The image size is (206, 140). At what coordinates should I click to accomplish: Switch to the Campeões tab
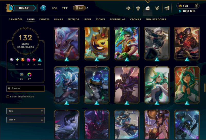point(15,19)
